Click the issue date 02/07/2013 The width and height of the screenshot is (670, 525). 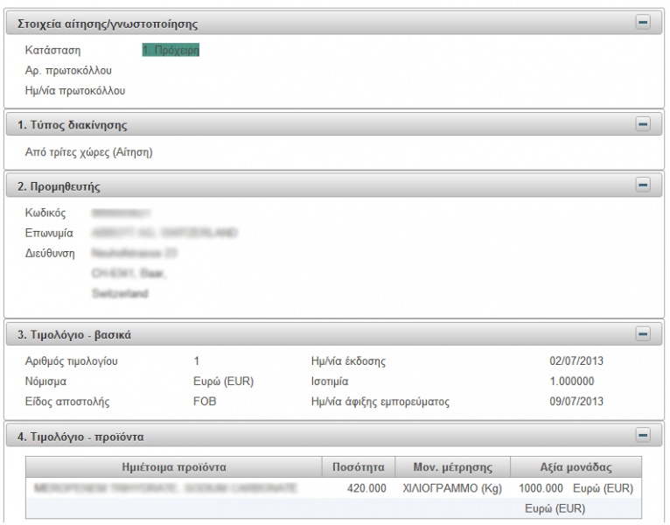576,361
